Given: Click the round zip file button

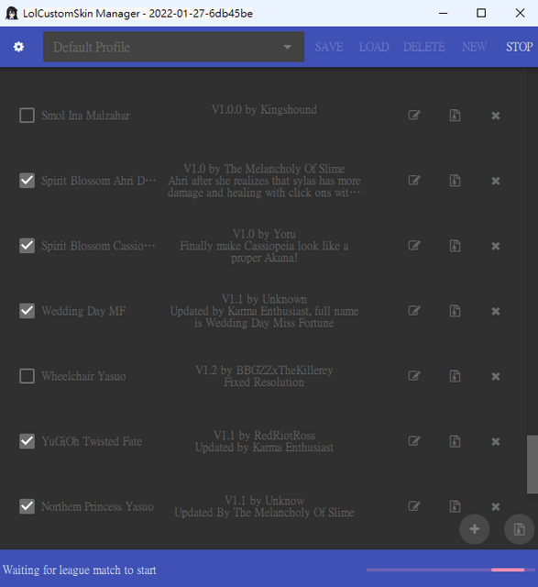Looking at the screenshot, I should coord(520,529).
